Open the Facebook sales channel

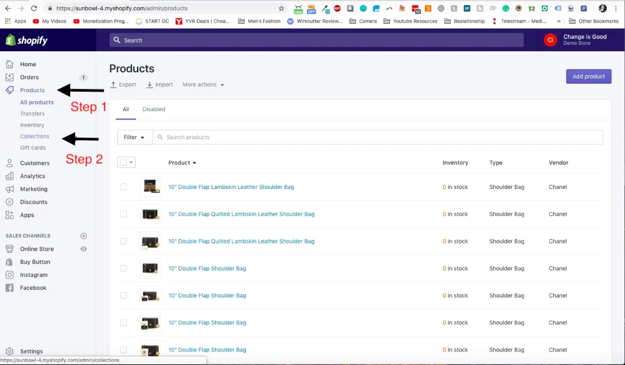click(x=33, y=288)
